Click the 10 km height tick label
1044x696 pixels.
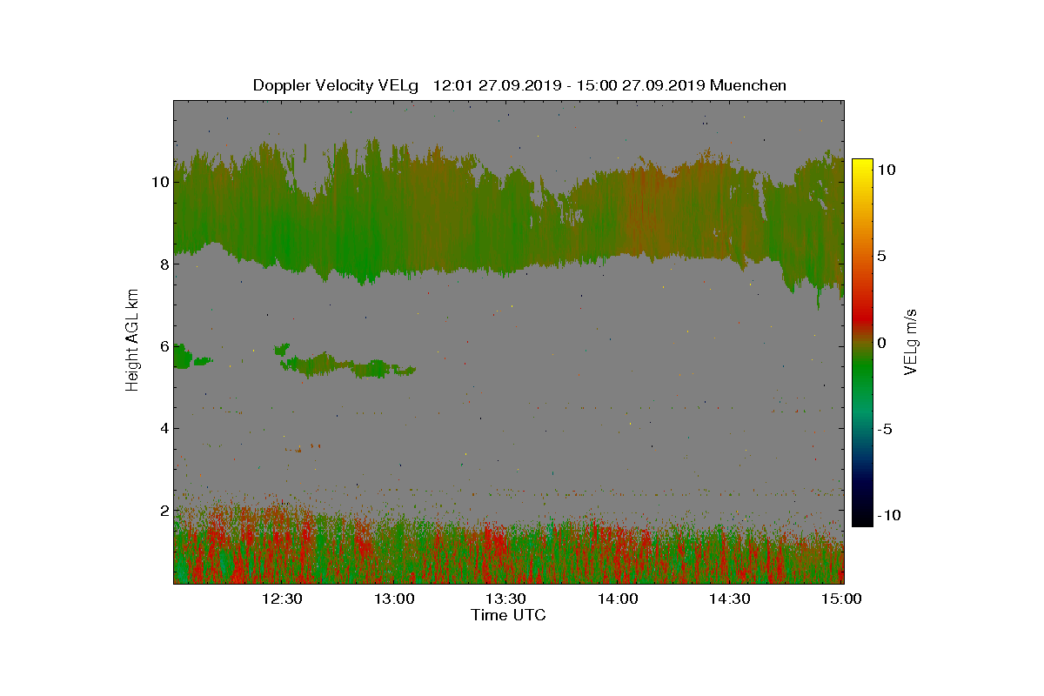(159, 182)
